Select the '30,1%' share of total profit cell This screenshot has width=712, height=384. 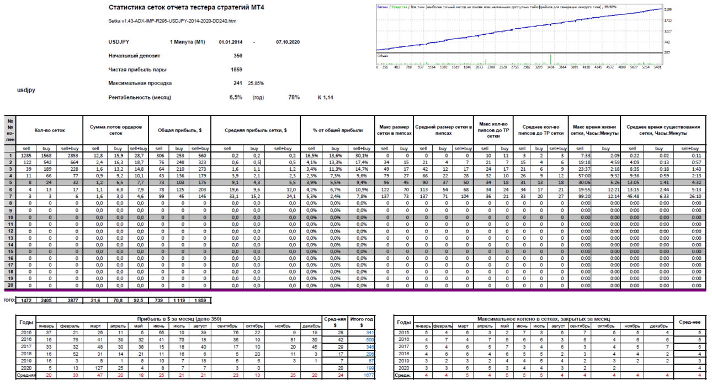coord(362,156)
